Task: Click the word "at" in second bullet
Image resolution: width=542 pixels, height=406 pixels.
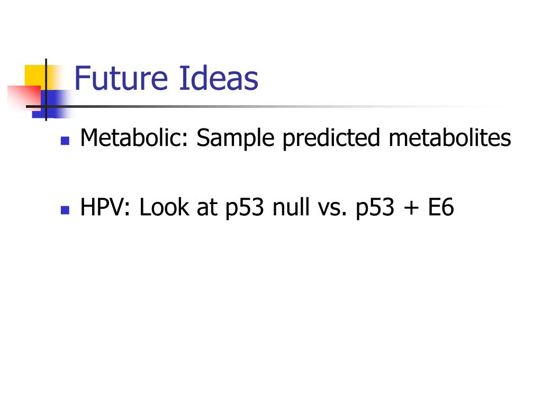Action: (x=207, y=208)
